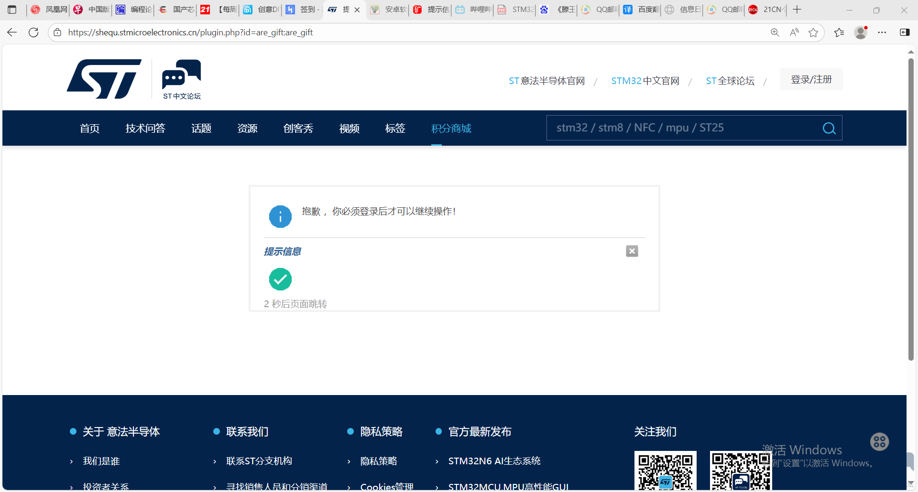Click the search magnifier icon in site search
The image size is (918, 492).
(x=829, y=128)
